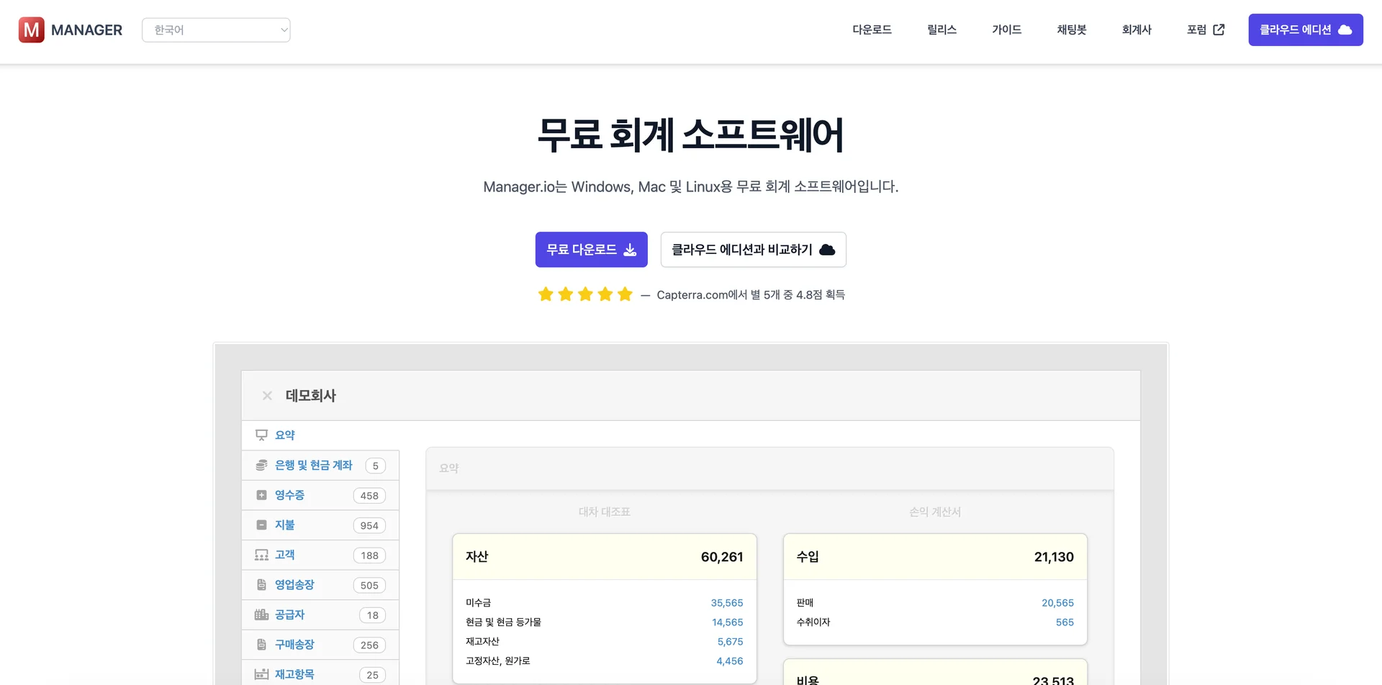Screen dimensions: 1382x685
Task: Open the 한국어 language dropdown
Action: coord(216,30)
